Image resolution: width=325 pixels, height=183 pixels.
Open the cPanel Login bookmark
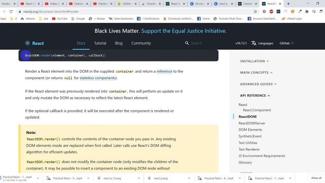pos(291,19)
